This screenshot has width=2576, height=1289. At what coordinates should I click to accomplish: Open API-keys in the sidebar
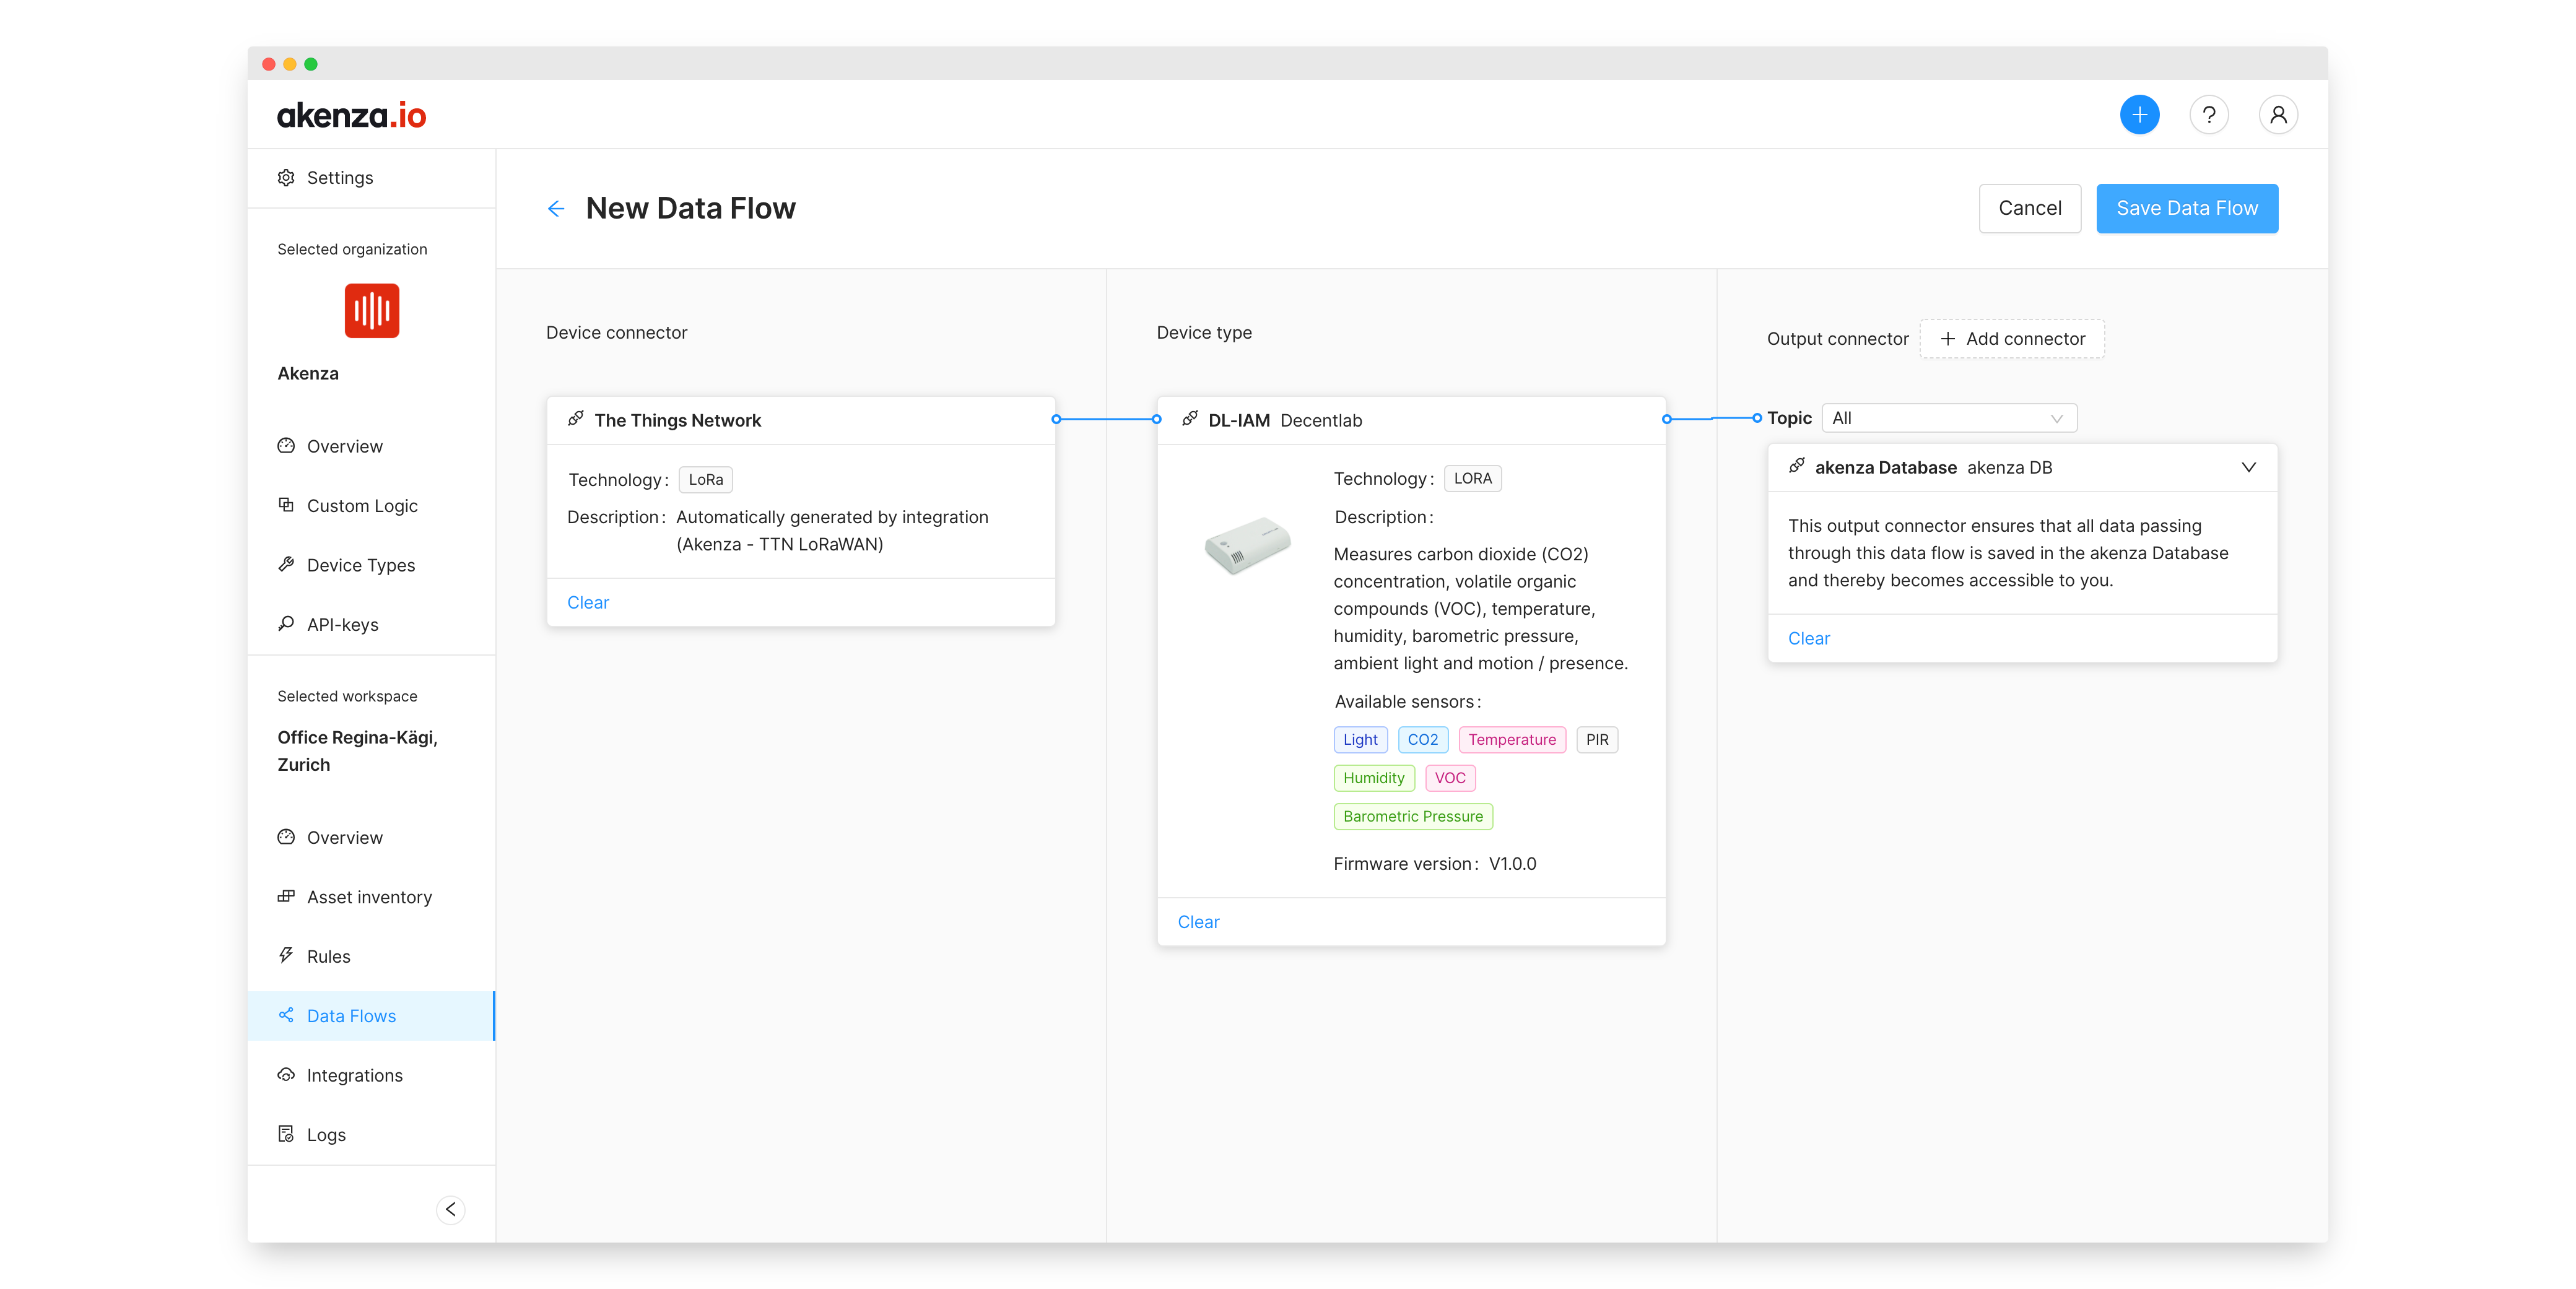point(371,625)
